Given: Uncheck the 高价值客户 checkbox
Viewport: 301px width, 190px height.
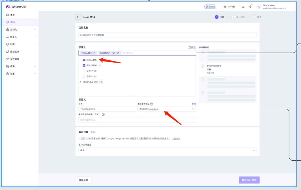Looking at the screenshot, I should tap(84, 65).
